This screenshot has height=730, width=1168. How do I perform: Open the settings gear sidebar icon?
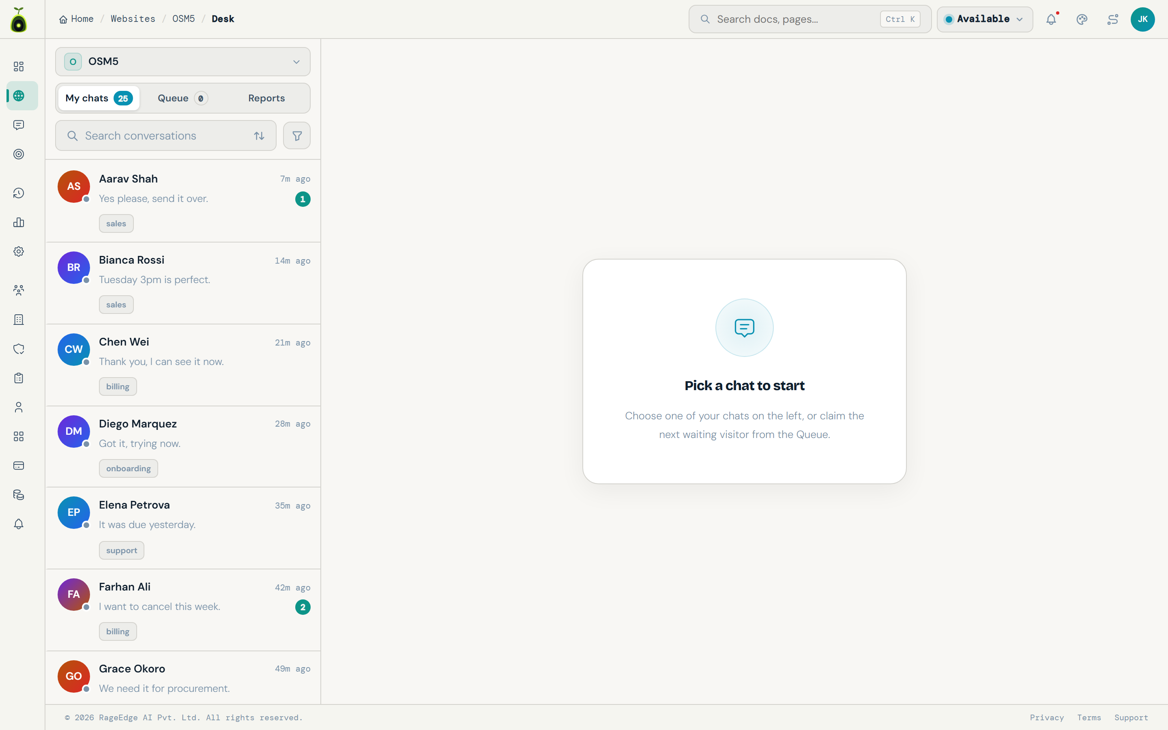click(19, 251)
